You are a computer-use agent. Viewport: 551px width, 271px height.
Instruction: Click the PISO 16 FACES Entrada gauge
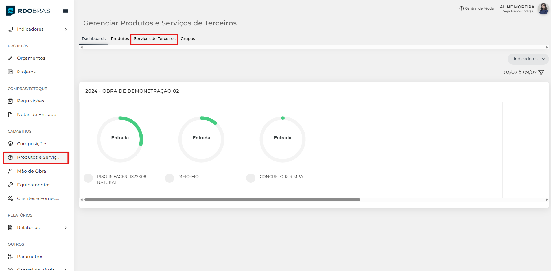point(120,139)
